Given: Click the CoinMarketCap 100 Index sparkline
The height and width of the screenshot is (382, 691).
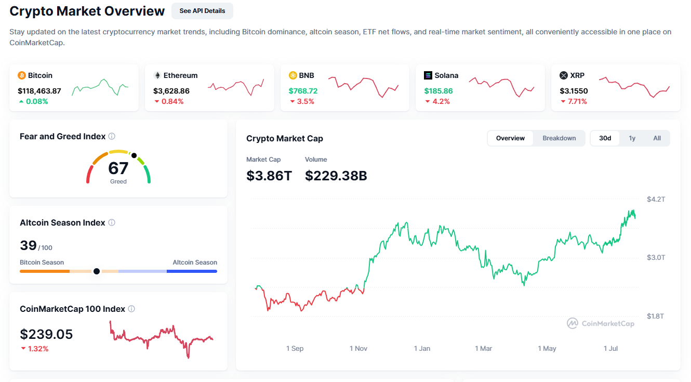Looking at the screenshot, I should click(162, 339).
